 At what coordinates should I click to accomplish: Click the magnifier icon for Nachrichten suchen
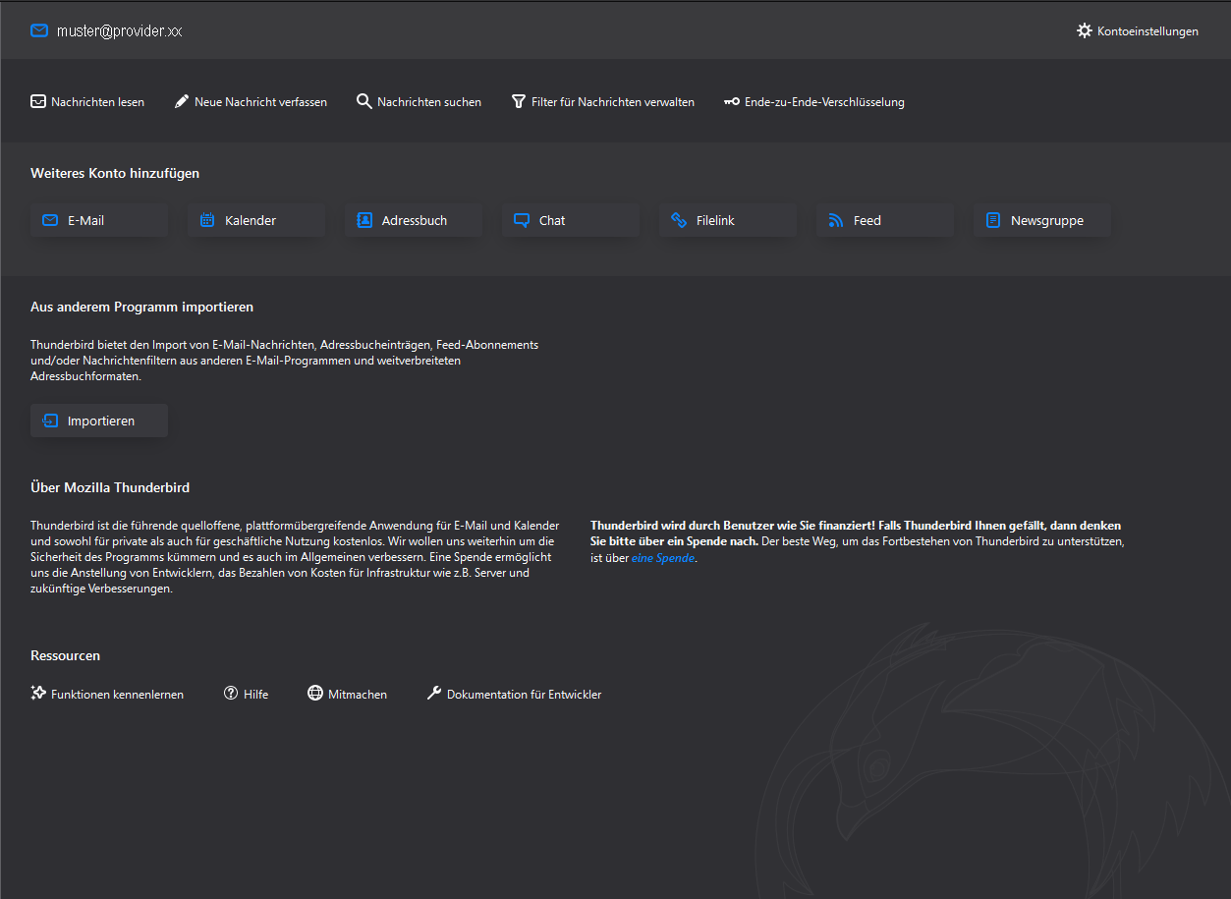pyautogui.click(x=364, y=101)
